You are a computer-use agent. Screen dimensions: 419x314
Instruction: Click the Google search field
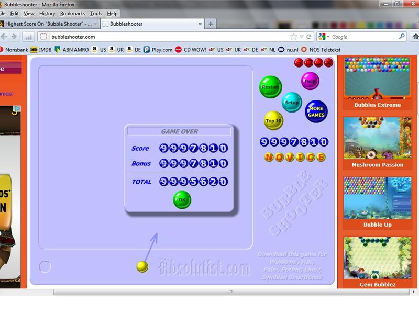pos(364,37)
